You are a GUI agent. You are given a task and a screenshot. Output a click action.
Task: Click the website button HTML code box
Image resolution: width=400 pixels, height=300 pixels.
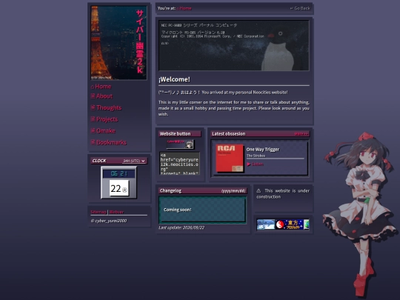179,163
